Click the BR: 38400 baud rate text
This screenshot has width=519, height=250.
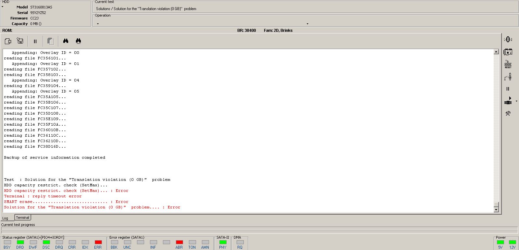[247, 31]
